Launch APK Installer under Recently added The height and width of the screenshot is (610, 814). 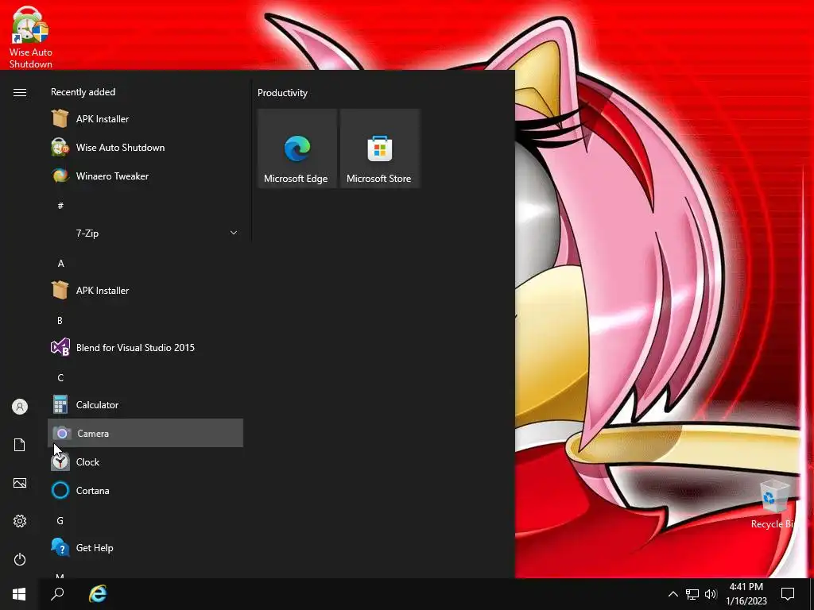(145, 119)
